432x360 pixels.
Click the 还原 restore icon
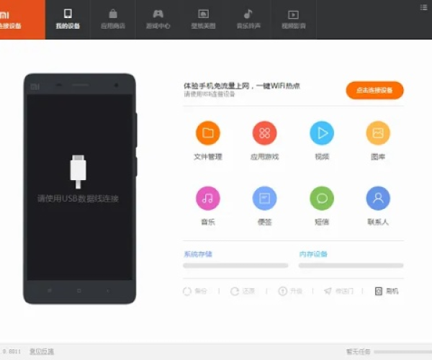(x=235, y=291)
